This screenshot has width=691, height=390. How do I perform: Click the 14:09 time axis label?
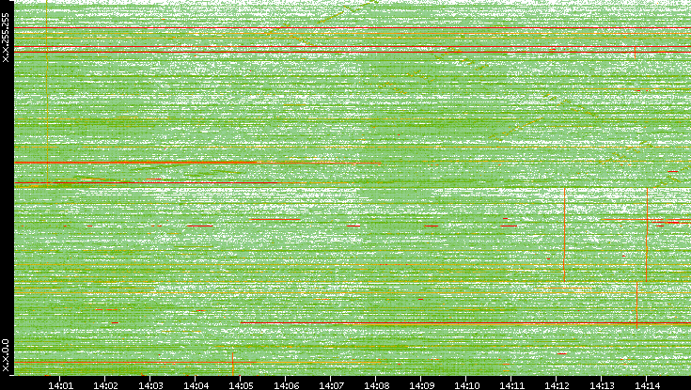[421, 385]
